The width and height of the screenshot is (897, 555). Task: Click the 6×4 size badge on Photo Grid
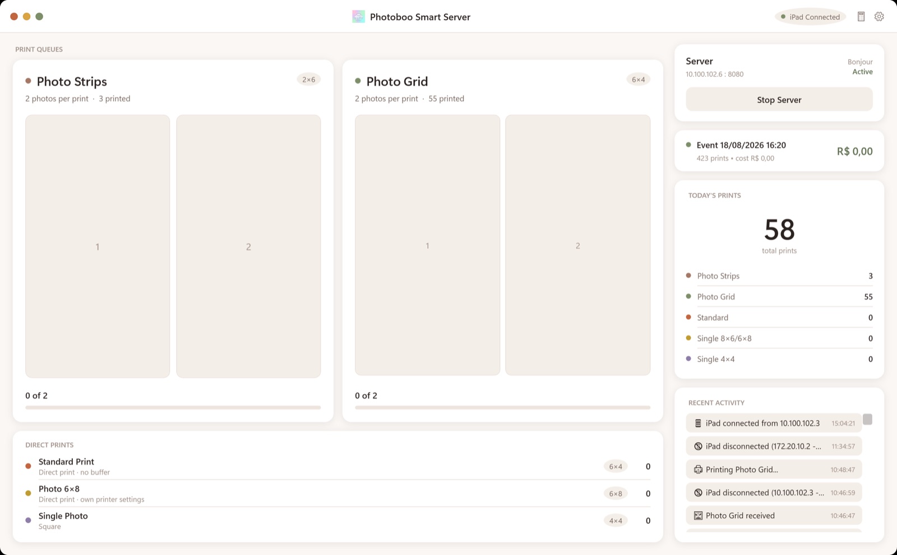coord(638,80)
